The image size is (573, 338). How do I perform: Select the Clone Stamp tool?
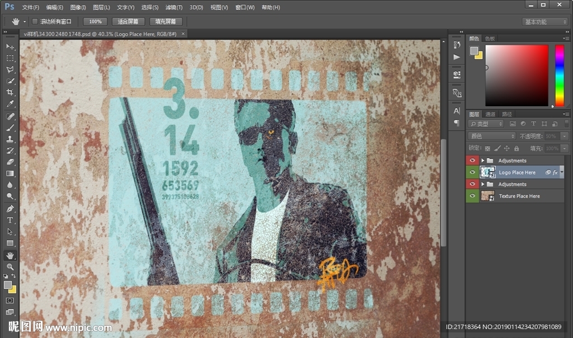tap(10, 139)
